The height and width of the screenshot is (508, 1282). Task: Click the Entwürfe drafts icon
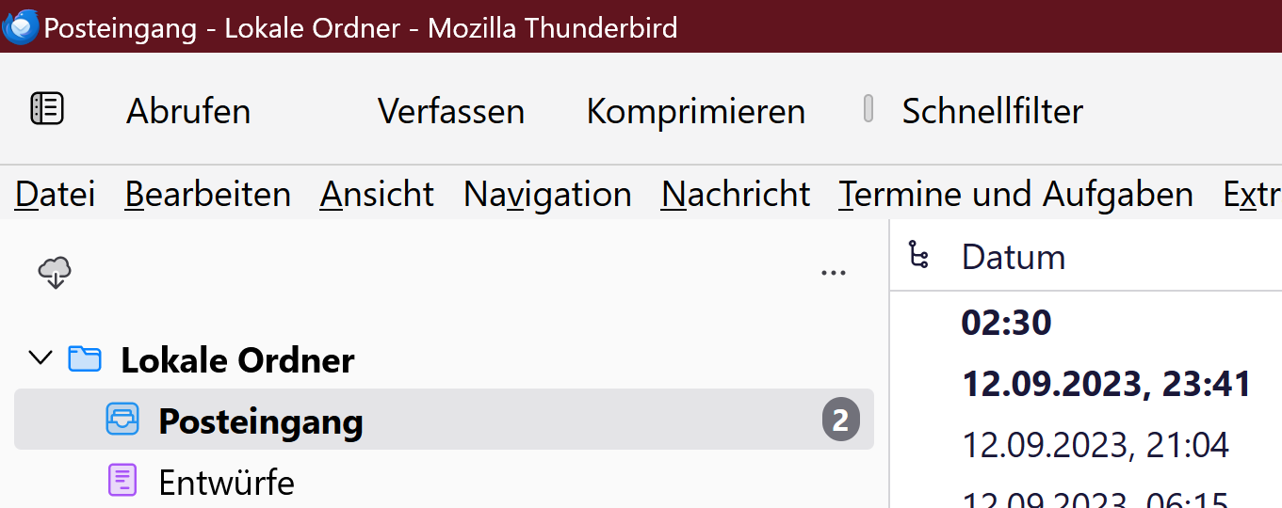122,481
